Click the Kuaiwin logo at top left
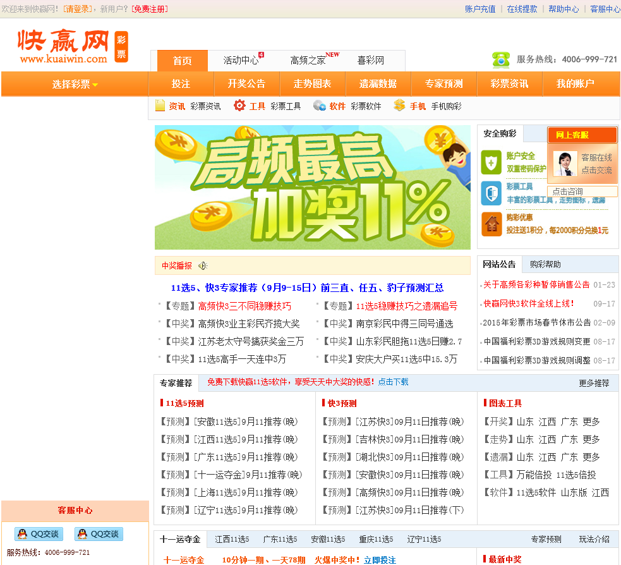This screenshot has width=621, height=565. (73, 46)
